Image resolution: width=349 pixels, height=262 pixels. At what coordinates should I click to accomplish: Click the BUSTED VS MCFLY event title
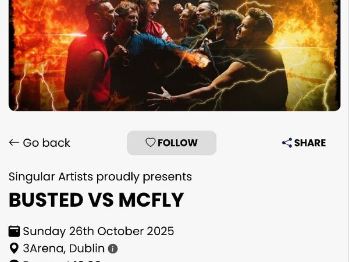point(96,200)
